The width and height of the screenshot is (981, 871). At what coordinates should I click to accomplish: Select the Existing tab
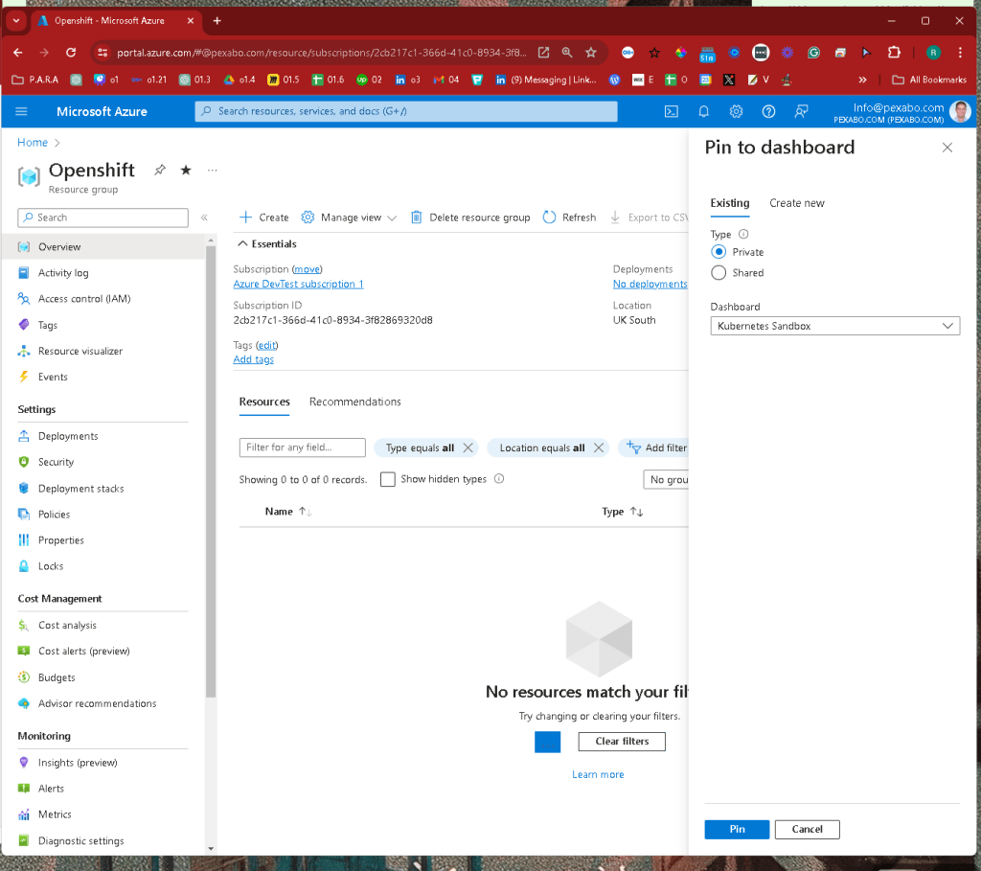click(x=729, y=203)
